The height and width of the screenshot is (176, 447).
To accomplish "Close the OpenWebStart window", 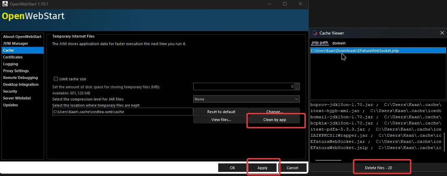I will point(301,4).
